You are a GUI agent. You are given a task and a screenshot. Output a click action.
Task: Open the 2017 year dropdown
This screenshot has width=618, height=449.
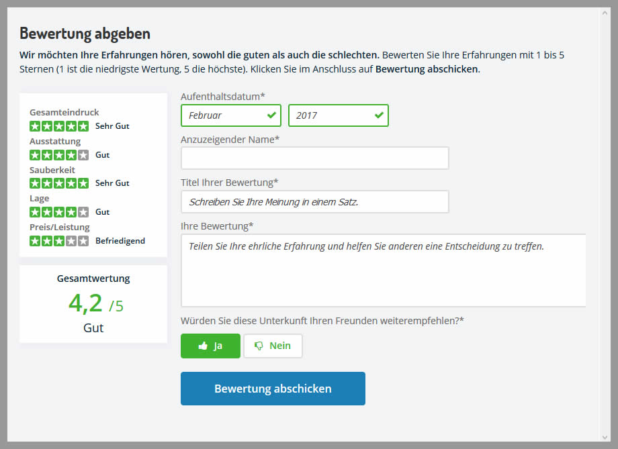(x=338, y=115)
